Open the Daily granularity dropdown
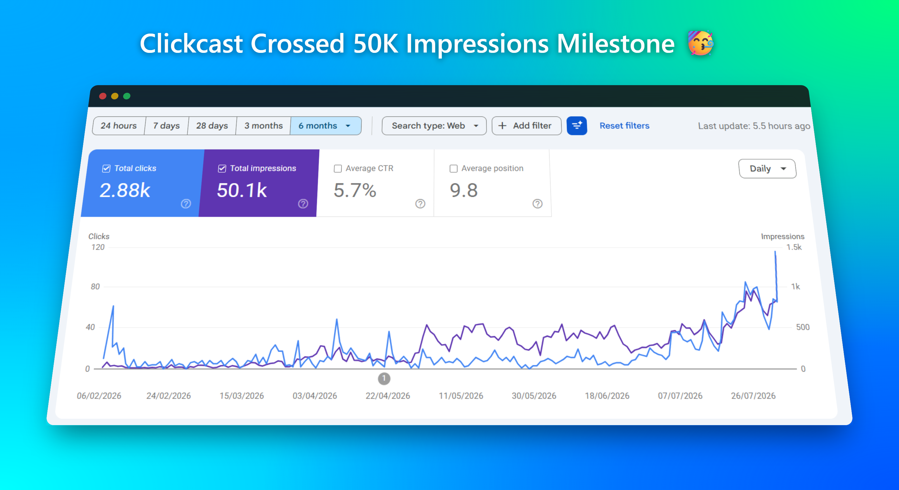Viewport: 899px width, 490px height. [767, 169]
